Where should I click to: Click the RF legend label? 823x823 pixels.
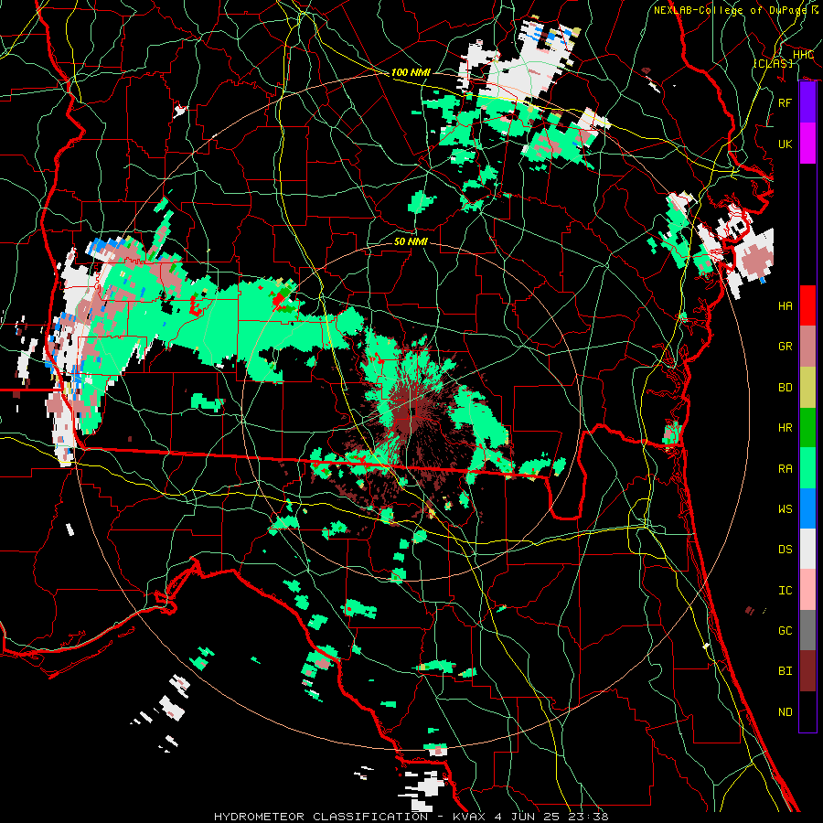(x=785, y=102)
